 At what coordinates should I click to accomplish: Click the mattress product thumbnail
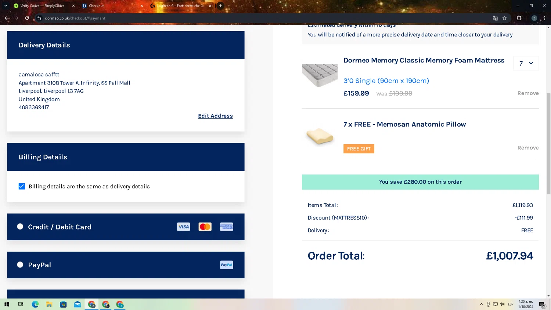320,75
